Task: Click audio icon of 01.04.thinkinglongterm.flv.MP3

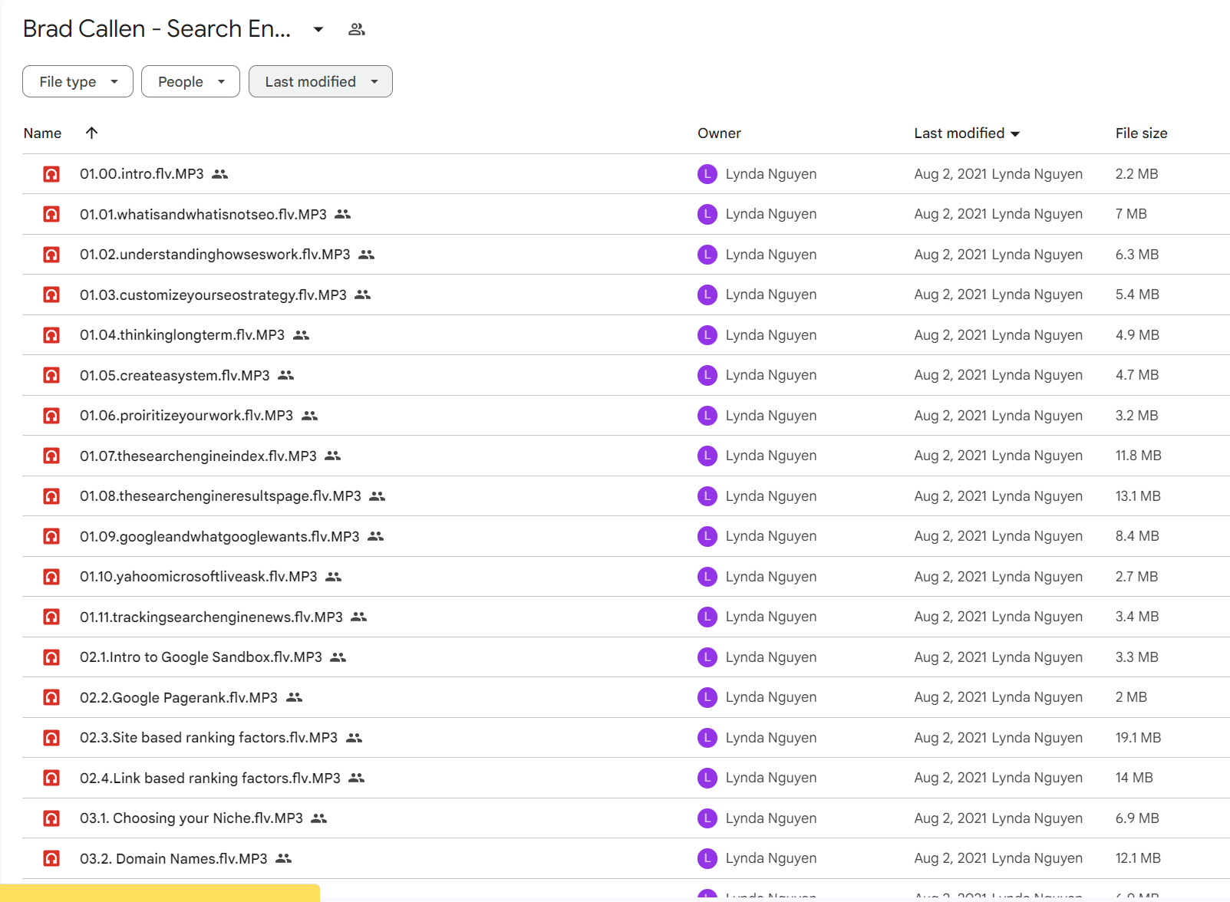Action: [51, 335]
